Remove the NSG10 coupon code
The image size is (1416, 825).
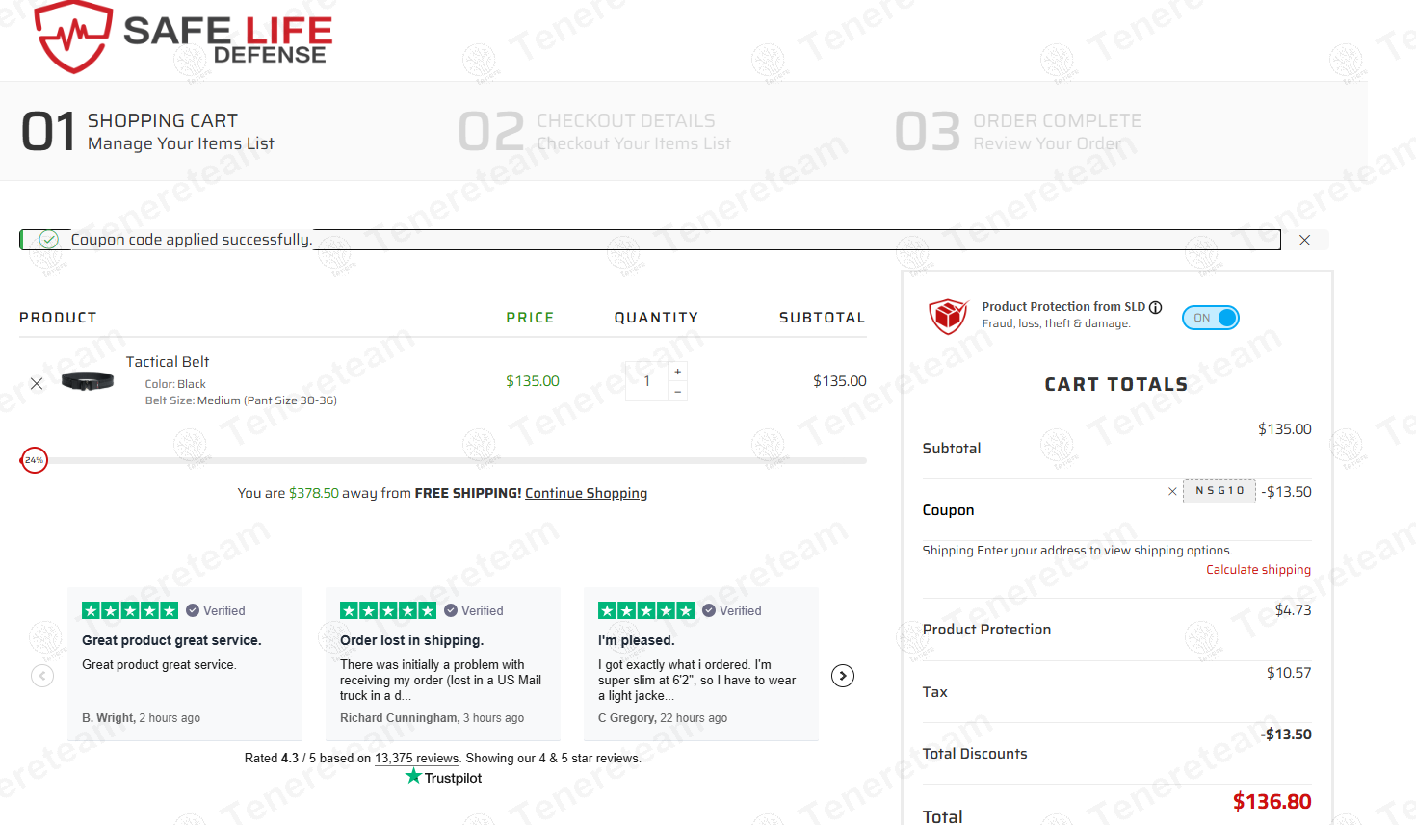[1172, 491]
